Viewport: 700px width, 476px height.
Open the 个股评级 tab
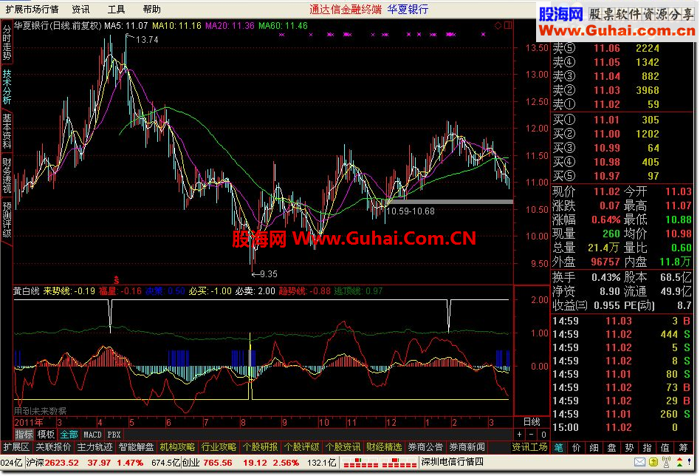tap(301, 447)
